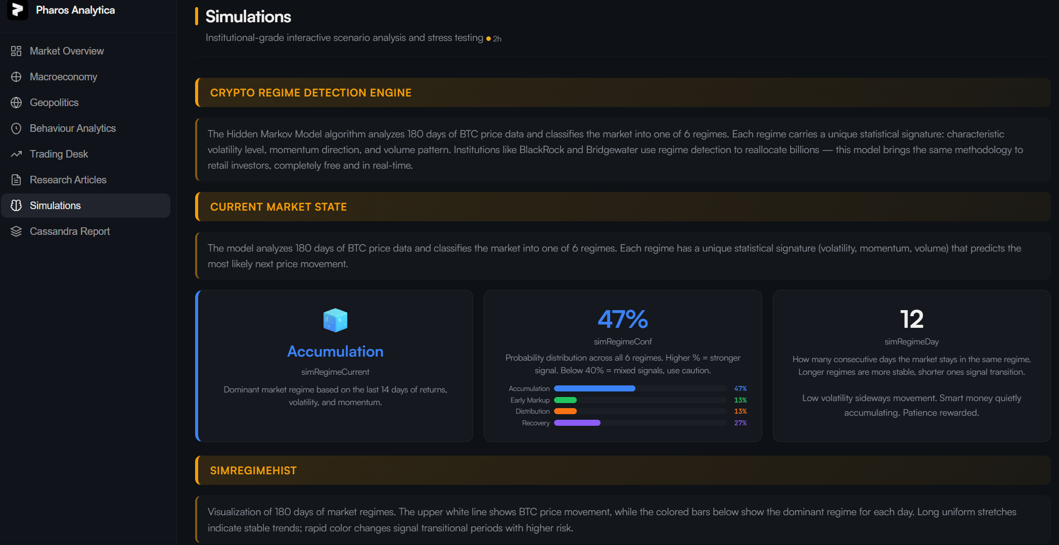The height and width of the screenshot is (545, 1059).
Task: Click the Behaviour Analytics clock icon
Action: tap(16, 128)
